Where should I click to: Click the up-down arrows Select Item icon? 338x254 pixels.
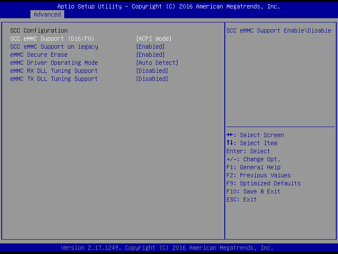pos(230,143)
